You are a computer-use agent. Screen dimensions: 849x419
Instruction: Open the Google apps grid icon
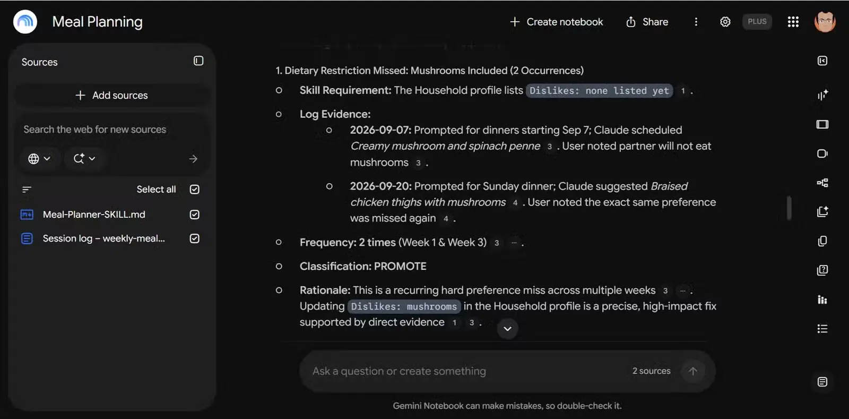pos(793,22)
